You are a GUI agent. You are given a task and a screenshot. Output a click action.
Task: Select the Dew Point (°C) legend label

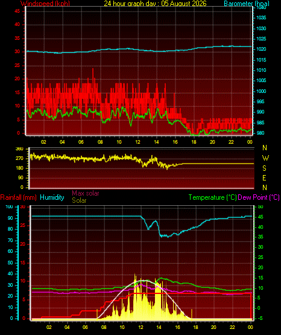[x=259, y=197]
